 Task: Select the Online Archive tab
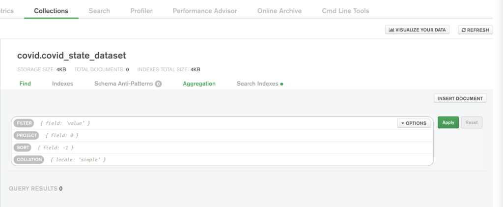click(279, 11)
